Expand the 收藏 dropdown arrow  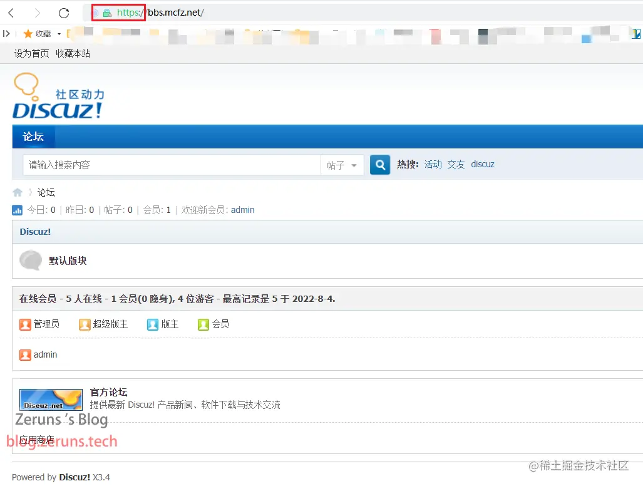59,34
